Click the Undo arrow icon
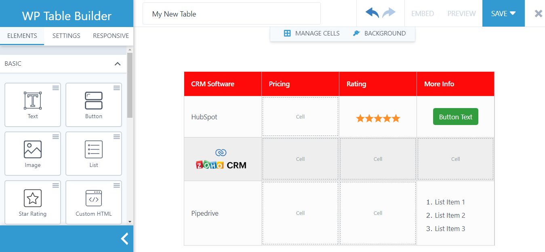545x252 pixels. pyautogui.click(x=372, y=13)
